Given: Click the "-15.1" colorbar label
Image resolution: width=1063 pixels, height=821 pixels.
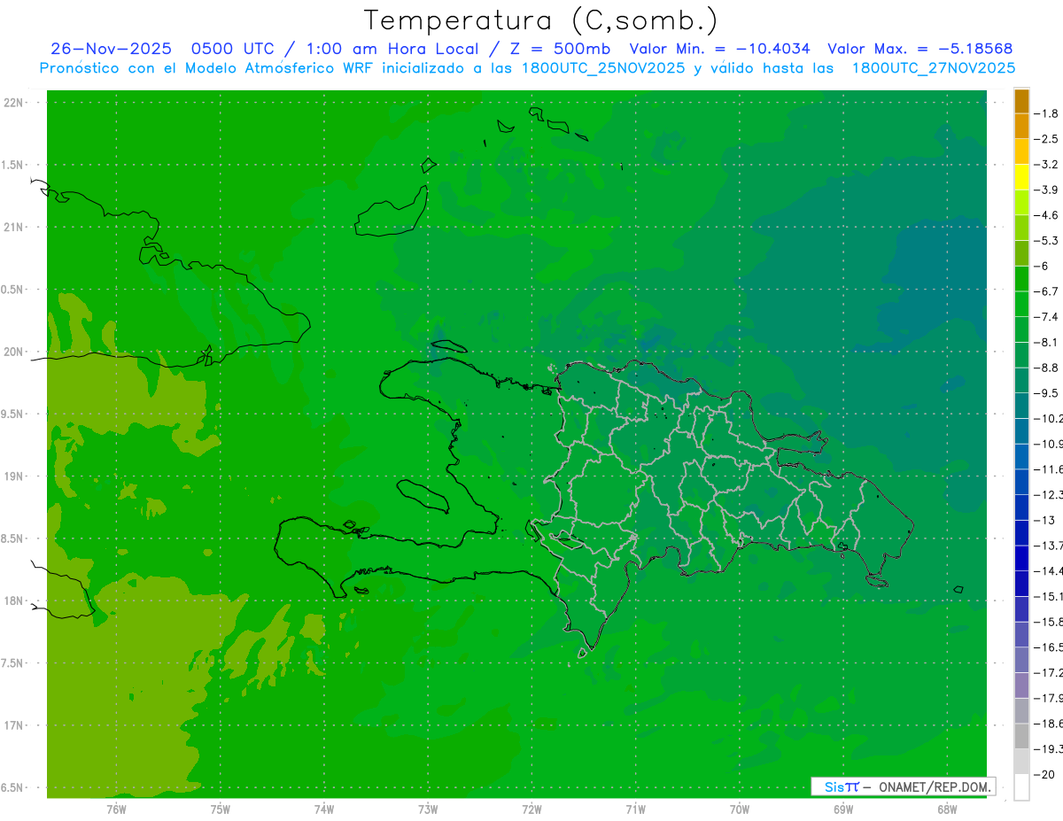Looking at the screenshot, I should pos(1048,596).
